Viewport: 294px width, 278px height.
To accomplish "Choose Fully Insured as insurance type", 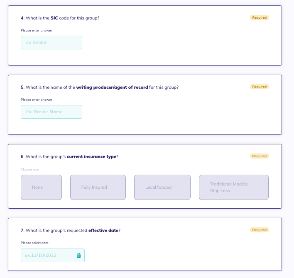I will [98, 187].
